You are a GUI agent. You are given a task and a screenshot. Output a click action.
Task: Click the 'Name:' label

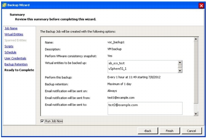pyautogui.click(x=49, y=43)
